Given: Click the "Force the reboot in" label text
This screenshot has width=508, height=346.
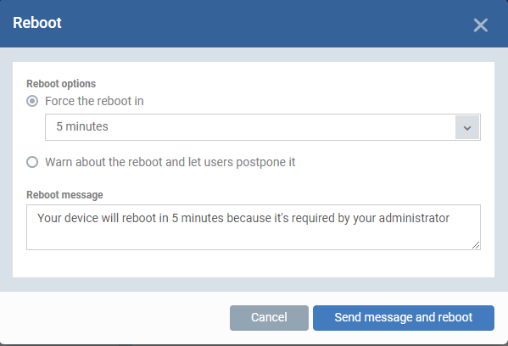Looking at the screenshot, I should pos(94,101).
